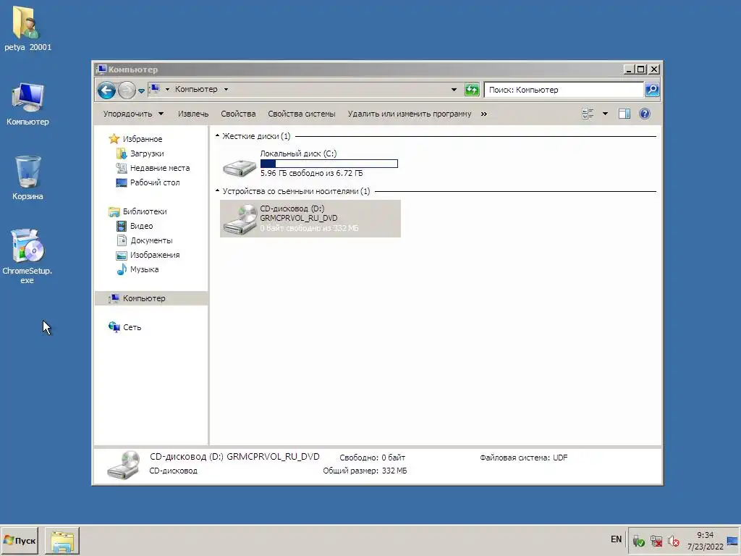Click the muted volume tray icon
Viewport: 741px width, 556px height.
pyautogui.click(x=674, y=541)
